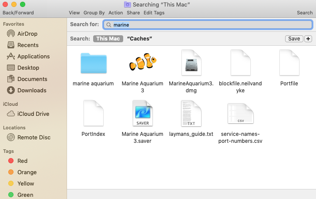Image resolution: width=316 pixels, height=199 pixels.
Task: Launch Marine Aquarium 3 clownfish app
Action: tap(142, 63)
